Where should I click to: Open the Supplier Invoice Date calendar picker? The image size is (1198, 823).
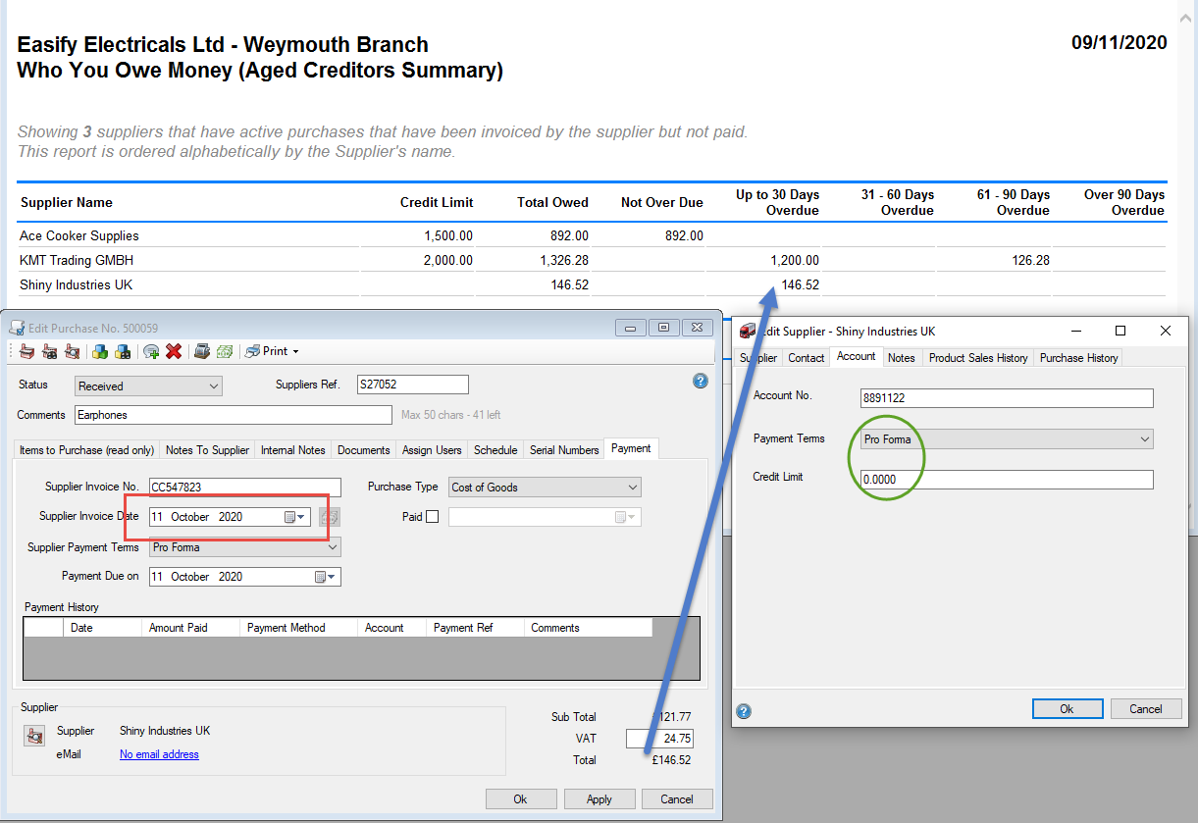tap(295, 517)
